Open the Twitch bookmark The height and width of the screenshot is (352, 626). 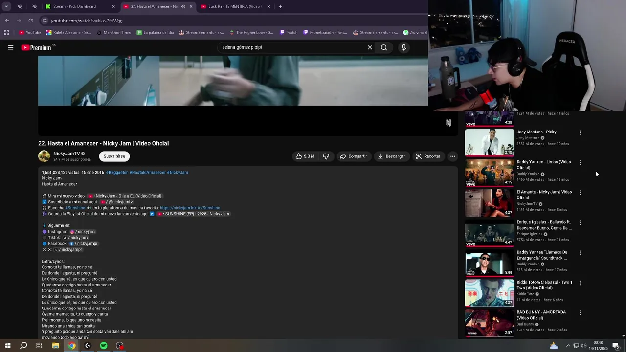(289, 33)
